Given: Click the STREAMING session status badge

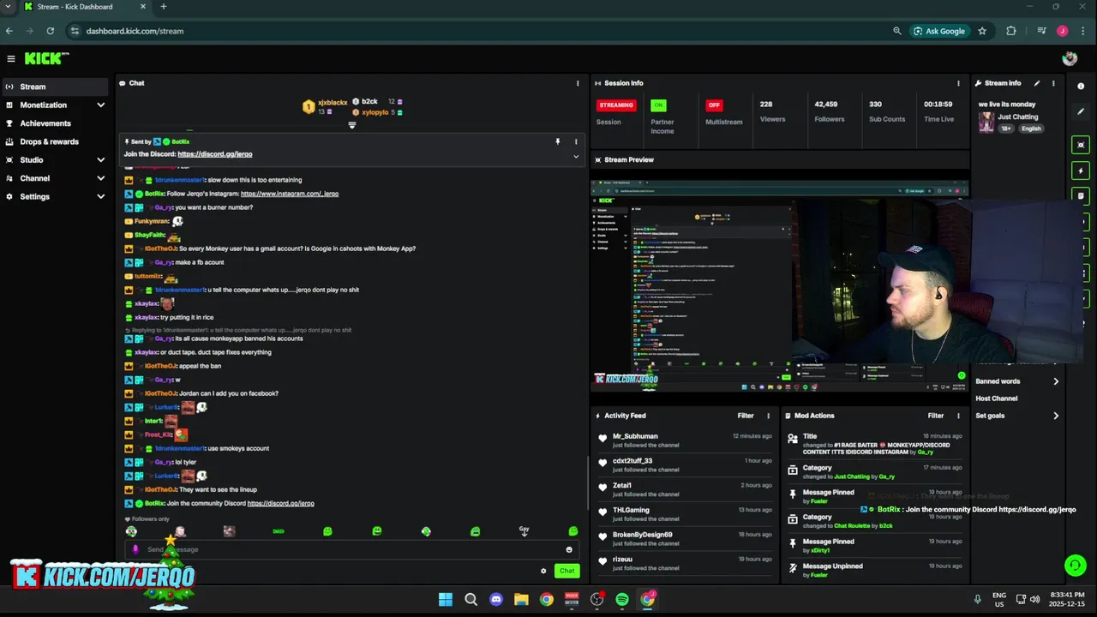Looking at the screenshot, I should tap(616, 105).
